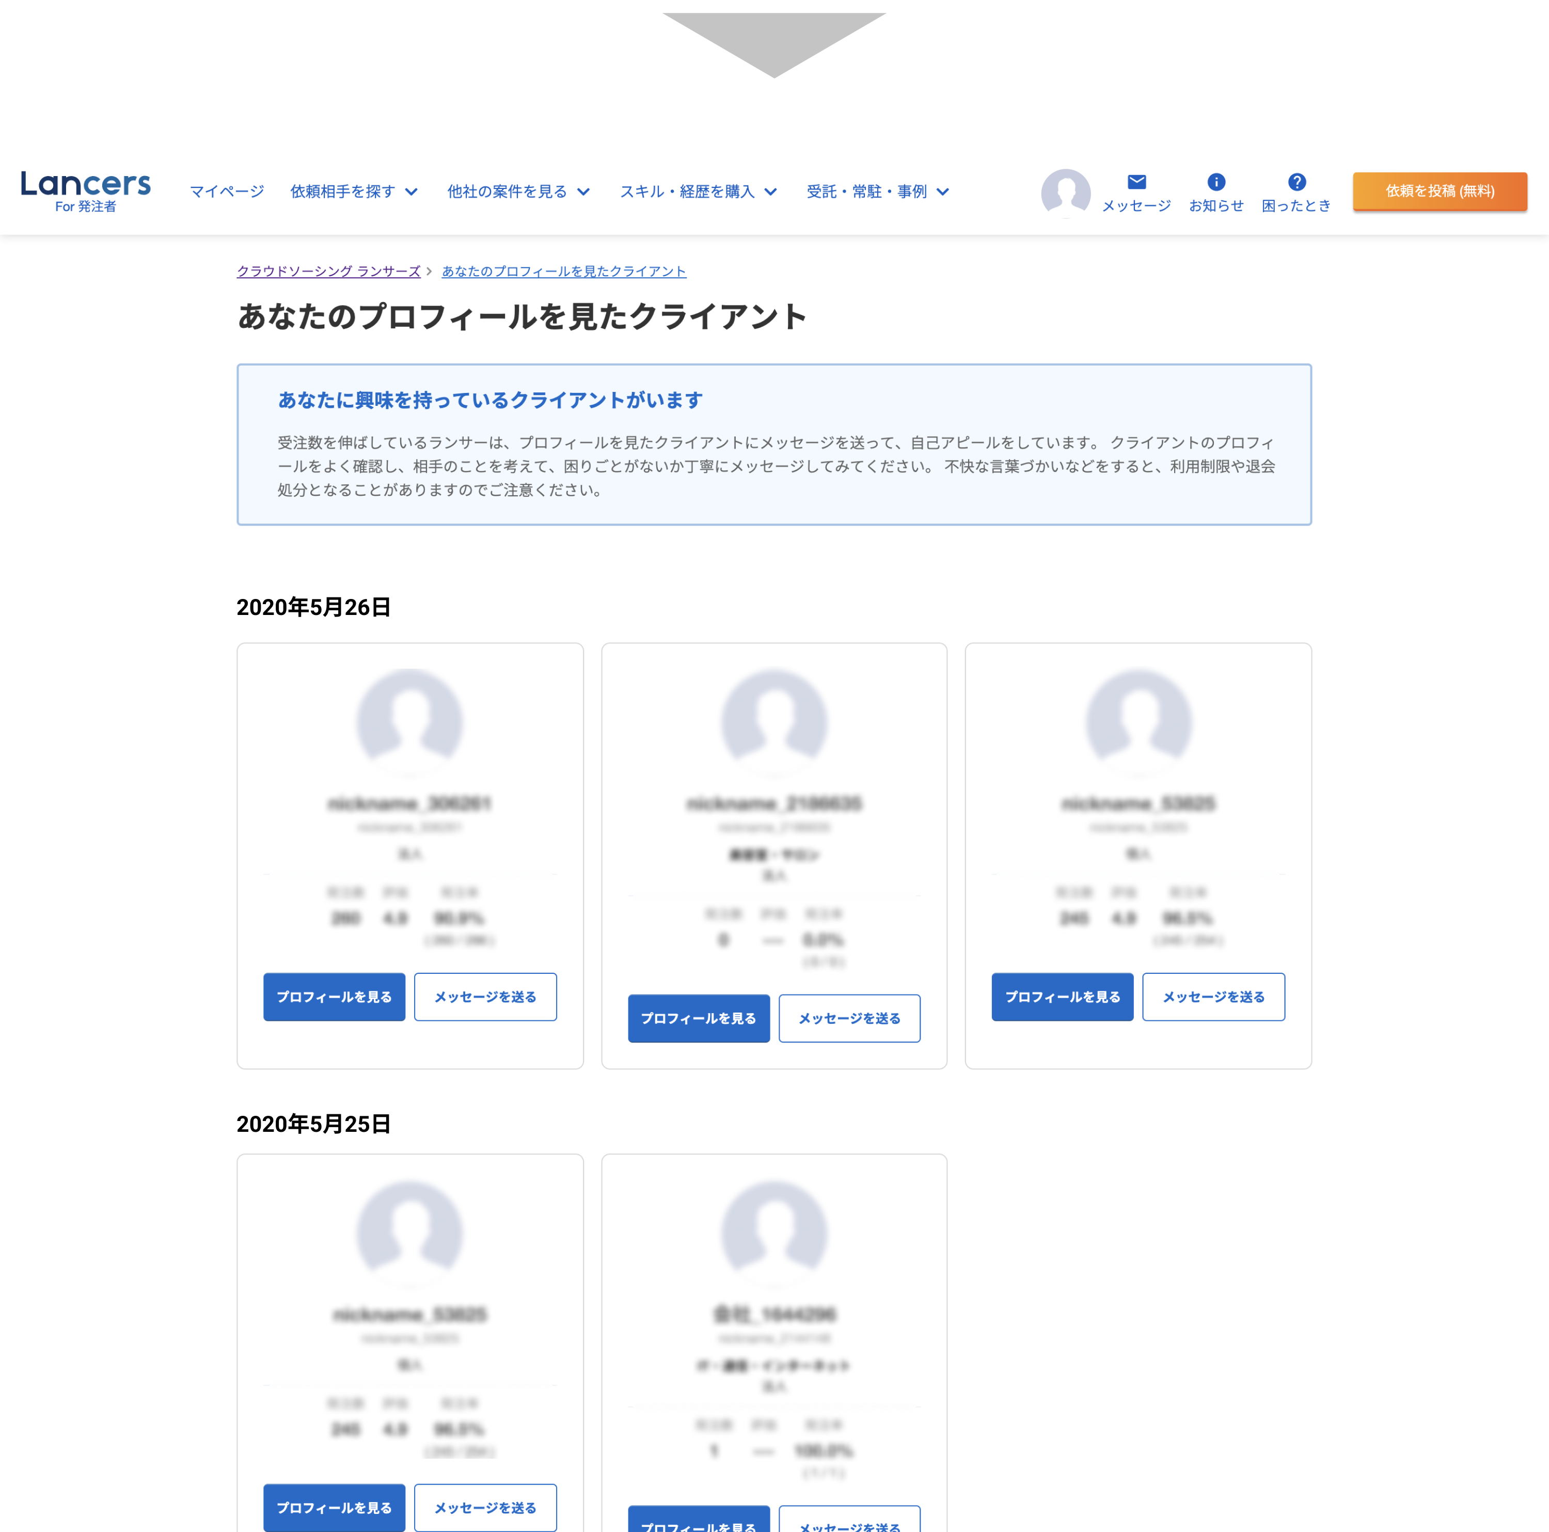
Task: Expand chevron beside 受託・常駐・事例
Action: 943,193
